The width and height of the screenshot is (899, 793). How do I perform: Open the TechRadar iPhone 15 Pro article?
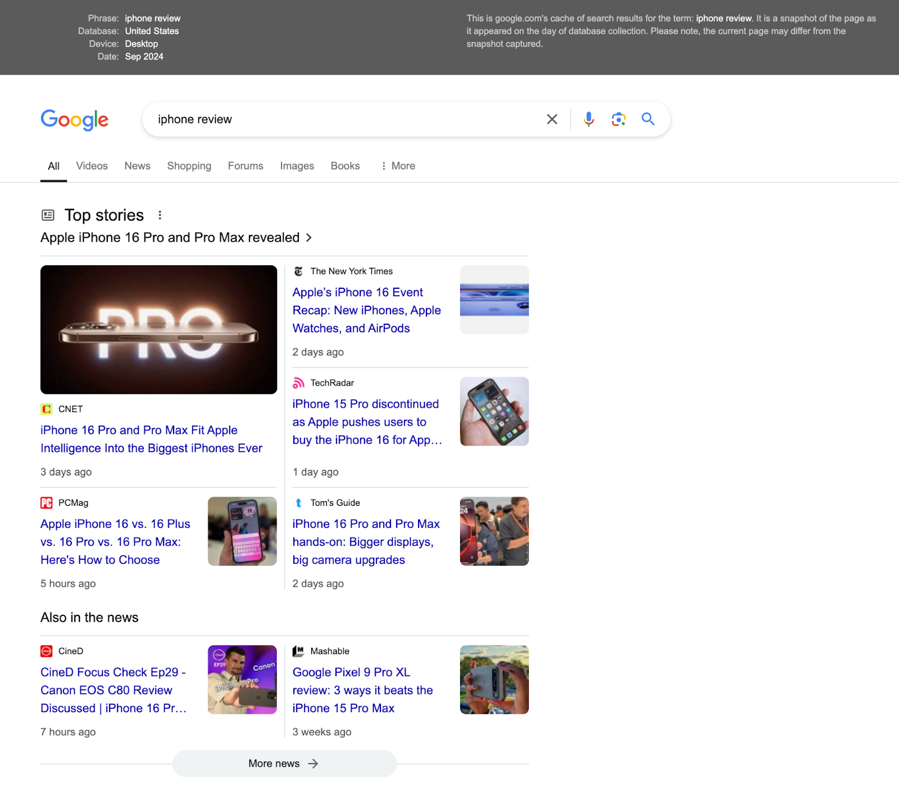(366, 422)
